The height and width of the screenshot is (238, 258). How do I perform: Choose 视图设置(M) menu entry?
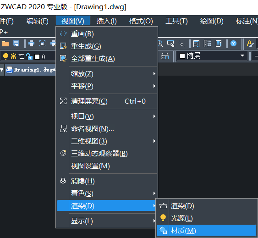pos(107,166)
